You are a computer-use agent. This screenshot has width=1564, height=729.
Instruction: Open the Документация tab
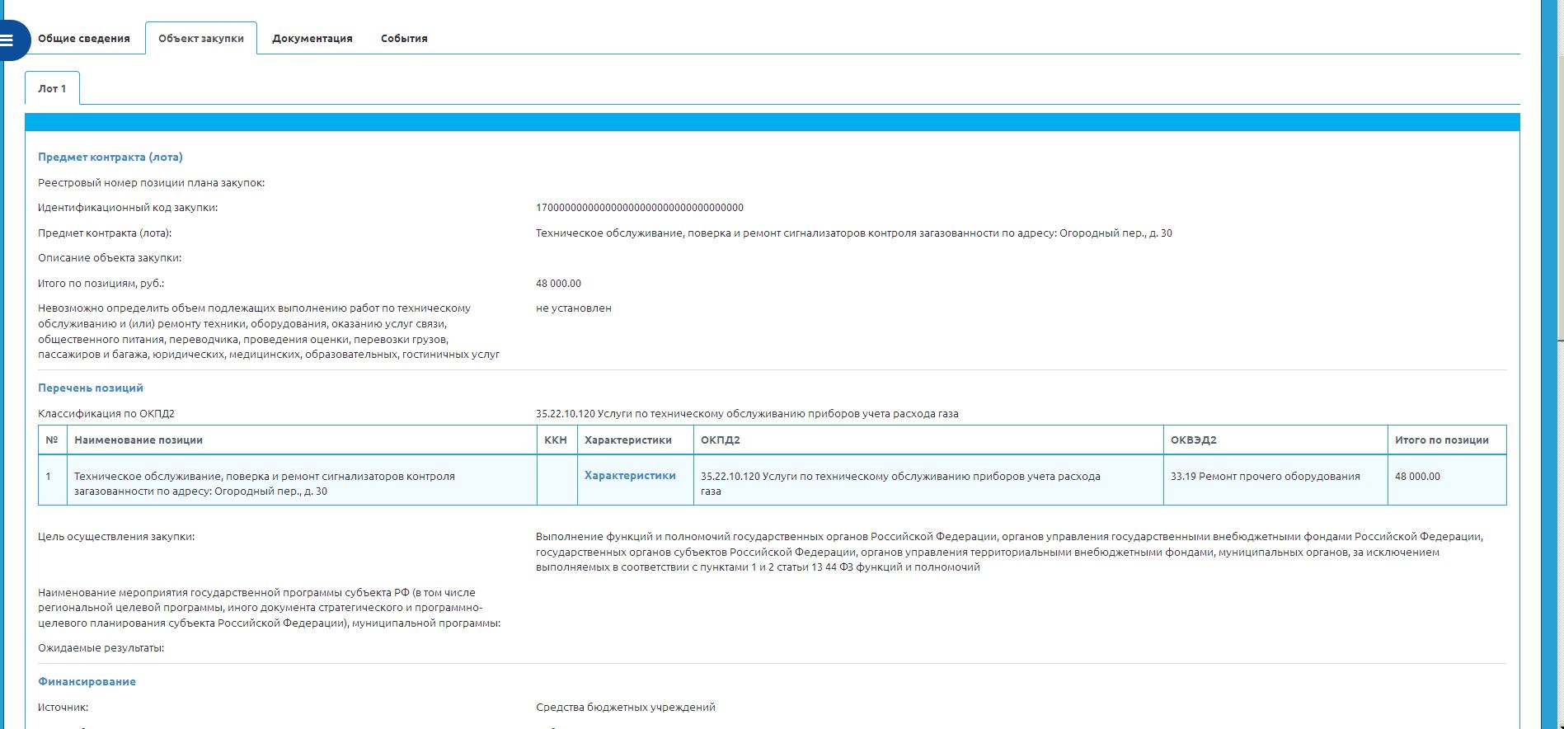click(x=312, y=39)
